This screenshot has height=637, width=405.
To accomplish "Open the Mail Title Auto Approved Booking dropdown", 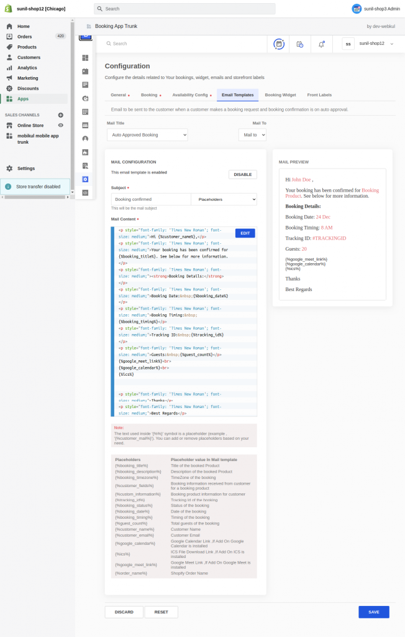I will (147, 135).
